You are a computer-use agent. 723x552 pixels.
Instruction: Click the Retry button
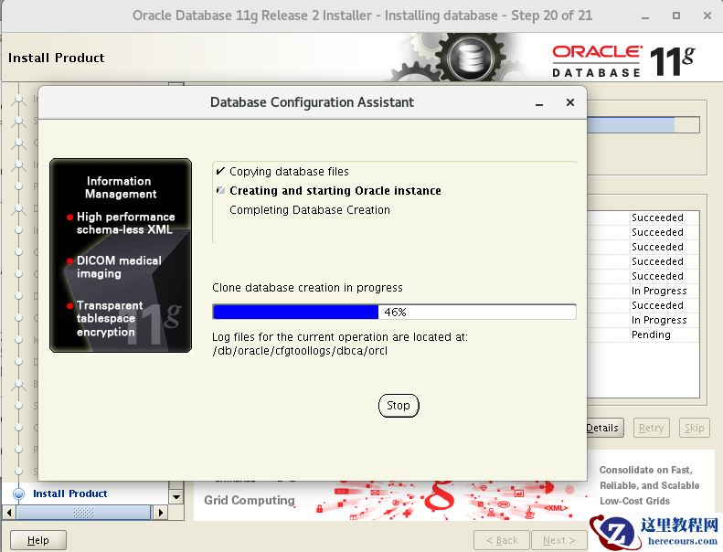click(x=651, y=428)
